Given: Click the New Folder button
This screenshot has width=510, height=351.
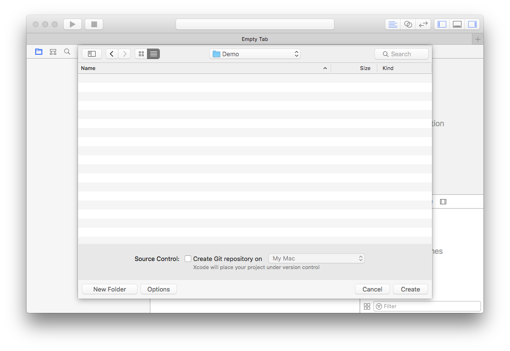Looking at the screenshot, I should point(109,289).
